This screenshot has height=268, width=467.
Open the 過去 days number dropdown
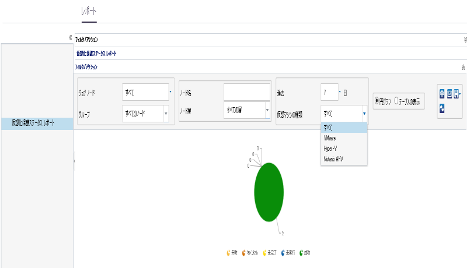click(x=340, y=92)
